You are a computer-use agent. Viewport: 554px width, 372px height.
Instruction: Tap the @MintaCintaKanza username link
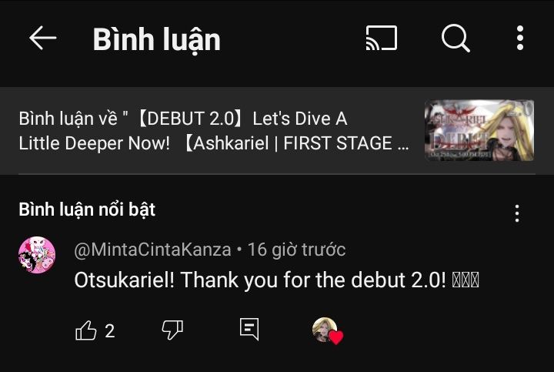click(152, 250)
